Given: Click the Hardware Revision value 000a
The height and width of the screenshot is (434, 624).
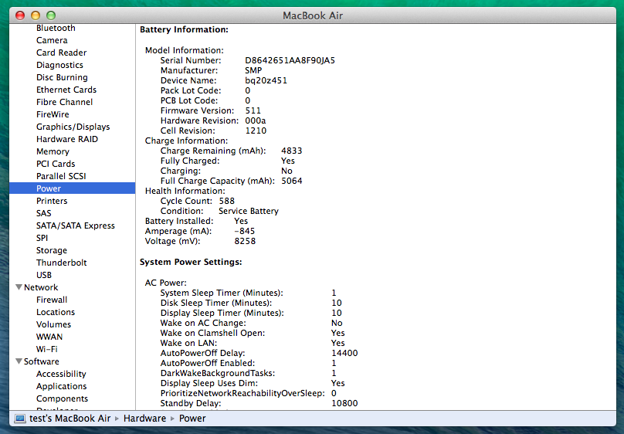Looking at the screenshot, I should tap(256, 120).
